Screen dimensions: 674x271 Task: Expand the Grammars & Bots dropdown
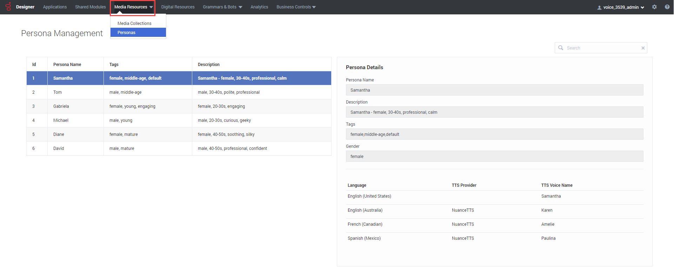click(x=222, y=7)
